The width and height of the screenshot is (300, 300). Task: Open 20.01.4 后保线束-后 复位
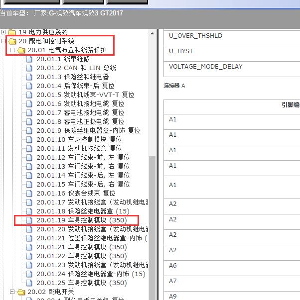click(x=76, y=86)
